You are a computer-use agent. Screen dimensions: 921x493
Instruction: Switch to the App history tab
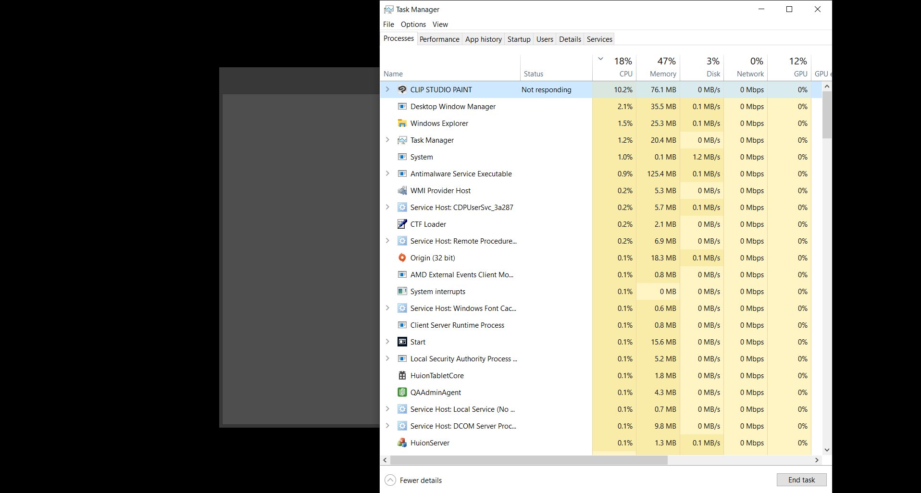tap(483, 39)
